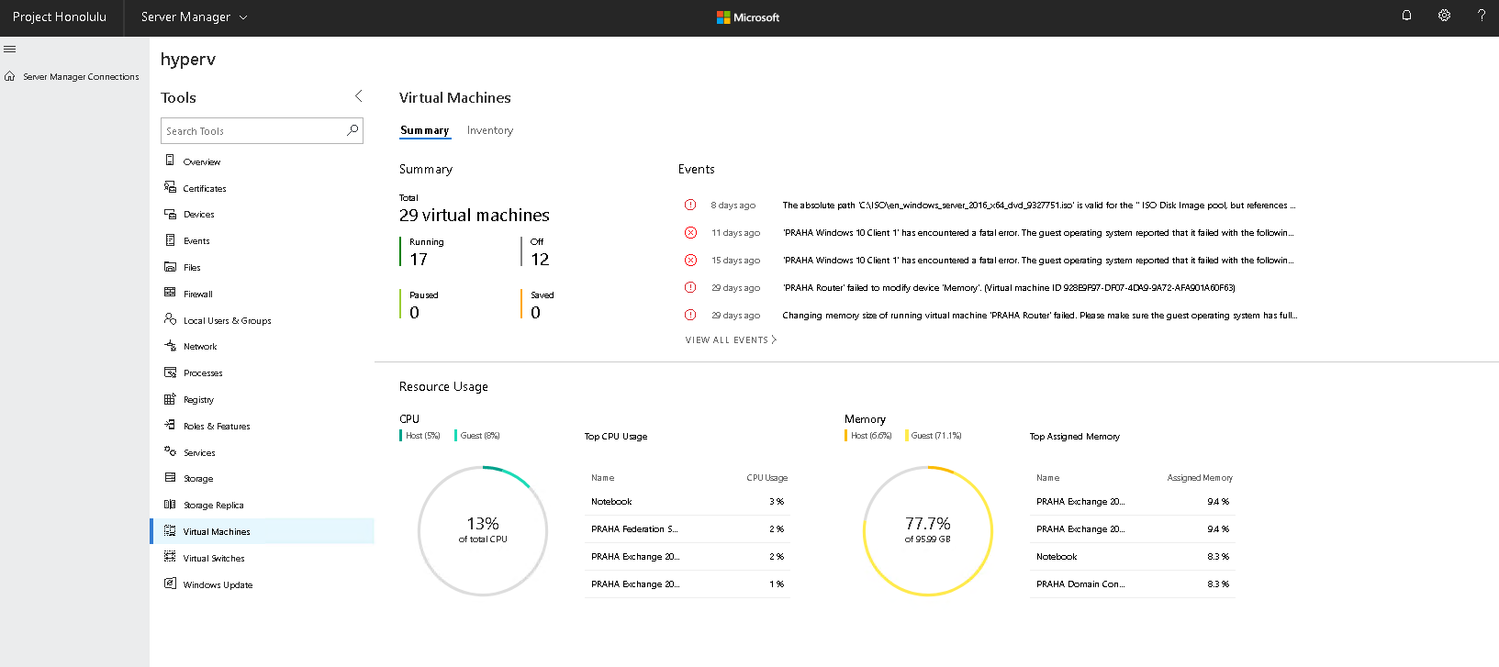The width and height of the screenshot is (1499, 667).
Task: Click the Network tool icon
Action: click(170, 346)
